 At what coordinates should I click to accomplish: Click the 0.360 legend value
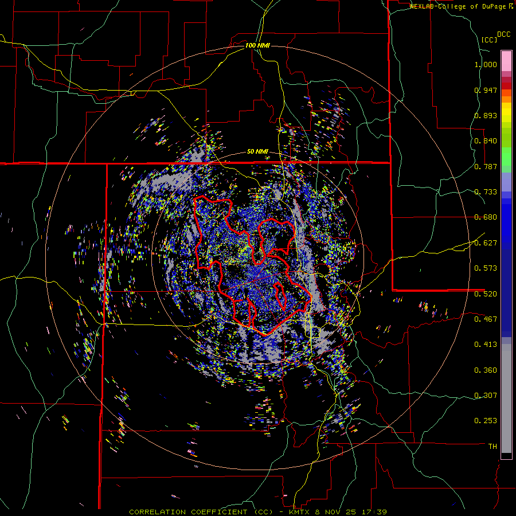pyautogui.click(x=486, y=370)
